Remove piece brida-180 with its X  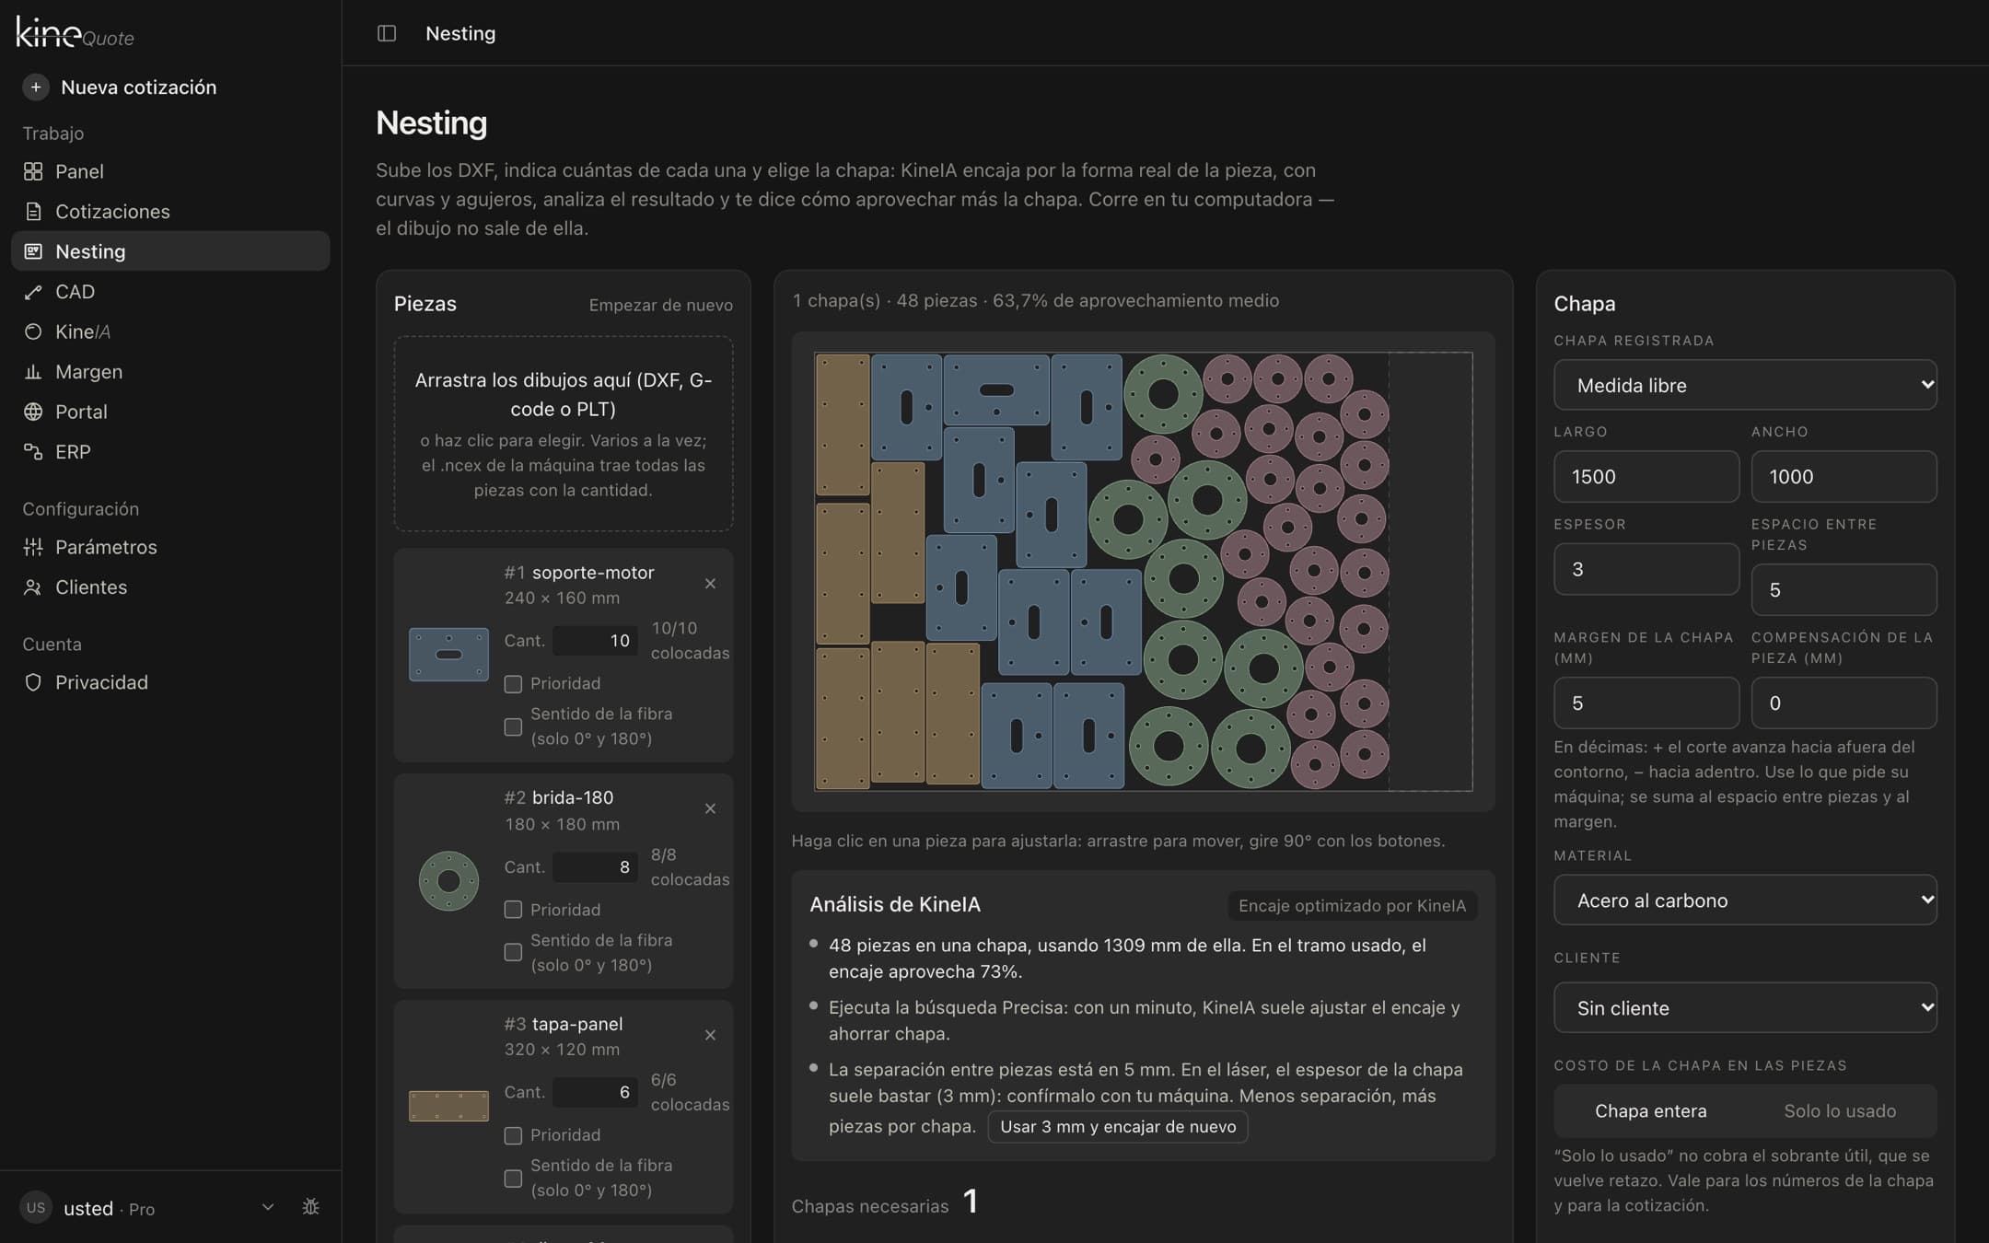(710, 808)
